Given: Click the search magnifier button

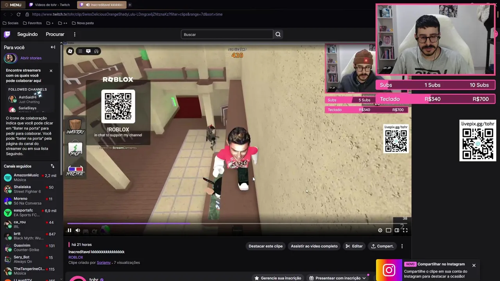Looking at the screenshot, I should (x=278, y=34).
